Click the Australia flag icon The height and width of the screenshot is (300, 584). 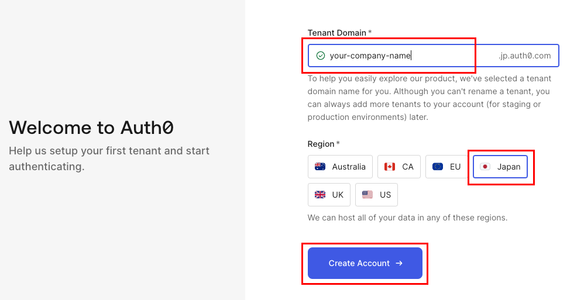(x=320, y=167)
